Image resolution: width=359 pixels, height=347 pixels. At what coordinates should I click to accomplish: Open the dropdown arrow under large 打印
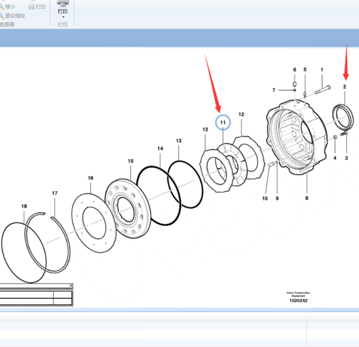click(63, 17)
